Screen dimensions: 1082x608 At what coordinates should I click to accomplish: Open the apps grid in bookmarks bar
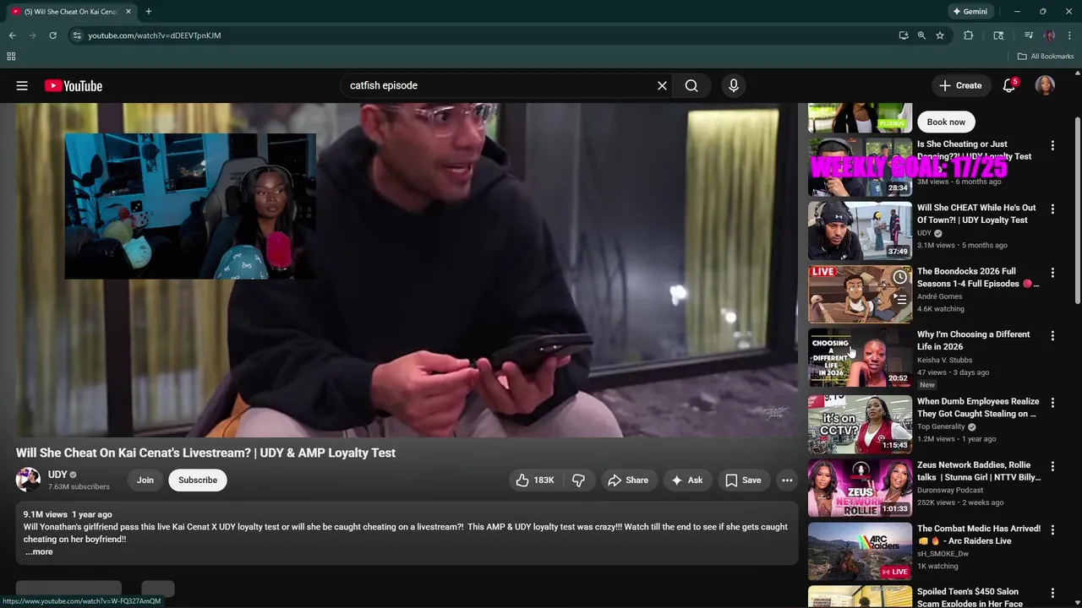11,57
